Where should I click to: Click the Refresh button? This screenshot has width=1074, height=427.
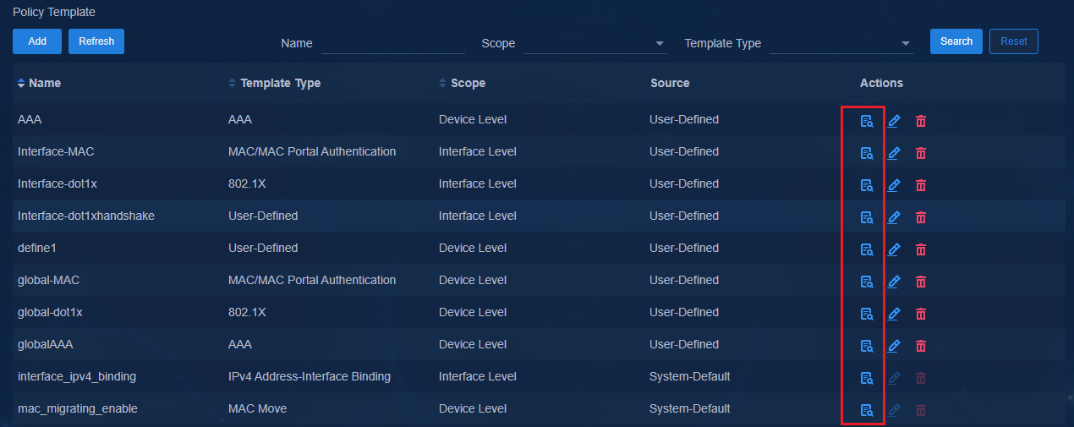pyautogui.click(x=96, y=41)
